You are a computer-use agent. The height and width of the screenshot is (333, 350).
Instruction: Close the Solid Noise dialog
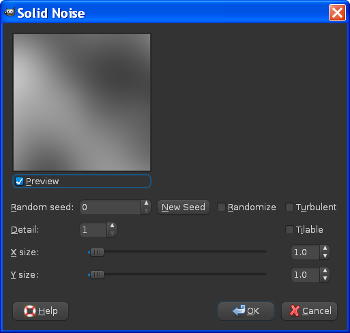[x=337, y=13]
